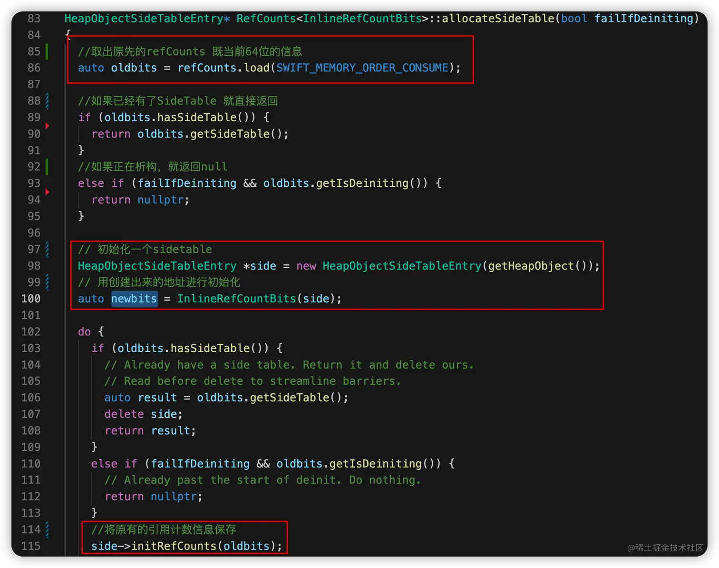This screenshot has height=568, width=719.
Task: Click the green change indicator at line 99
Action: click(47, 282)
